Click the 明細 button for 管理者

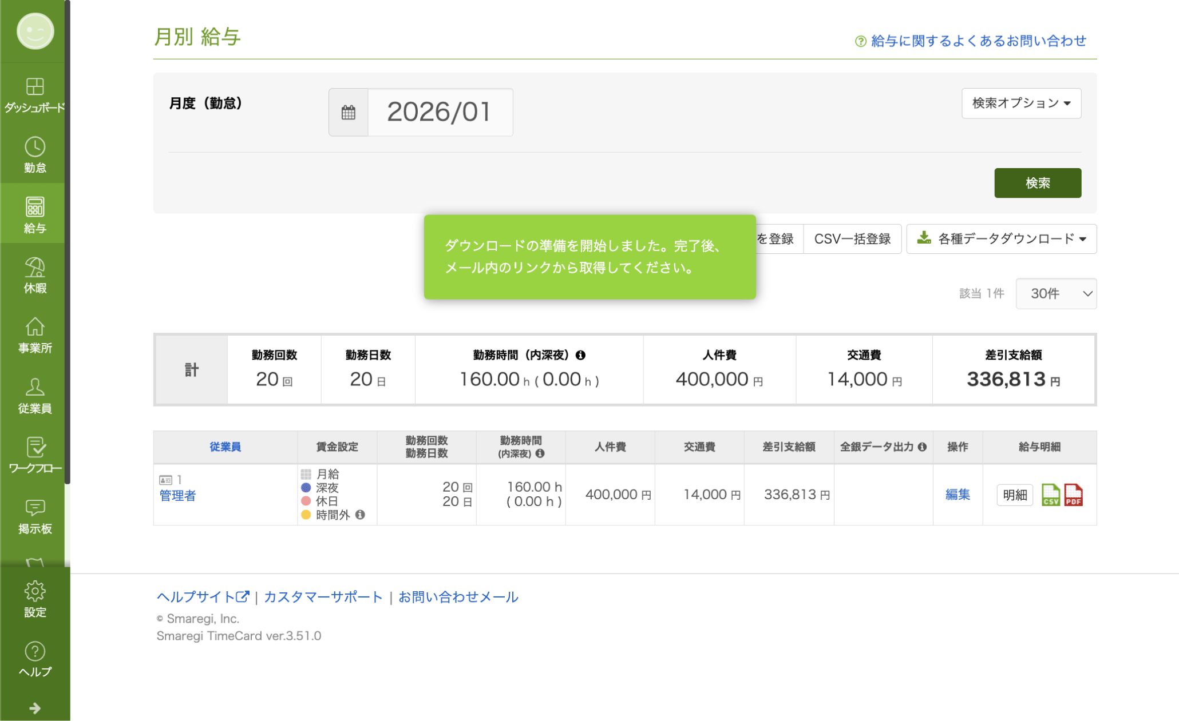[x=1015, y=495]
